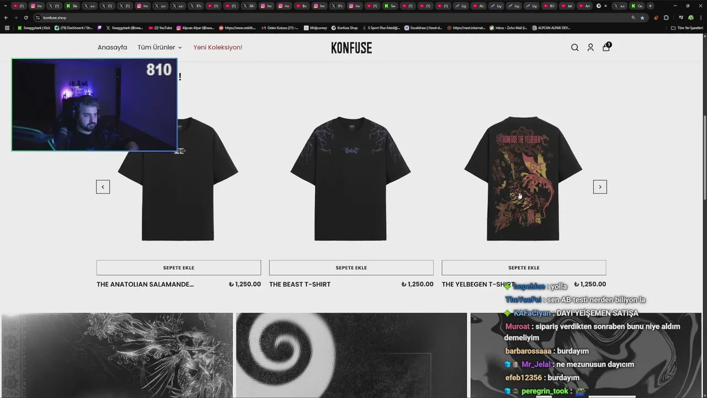707x398 pixels.
Task: Open the Twitch bookmark icon
Action: tap(99, 28)
